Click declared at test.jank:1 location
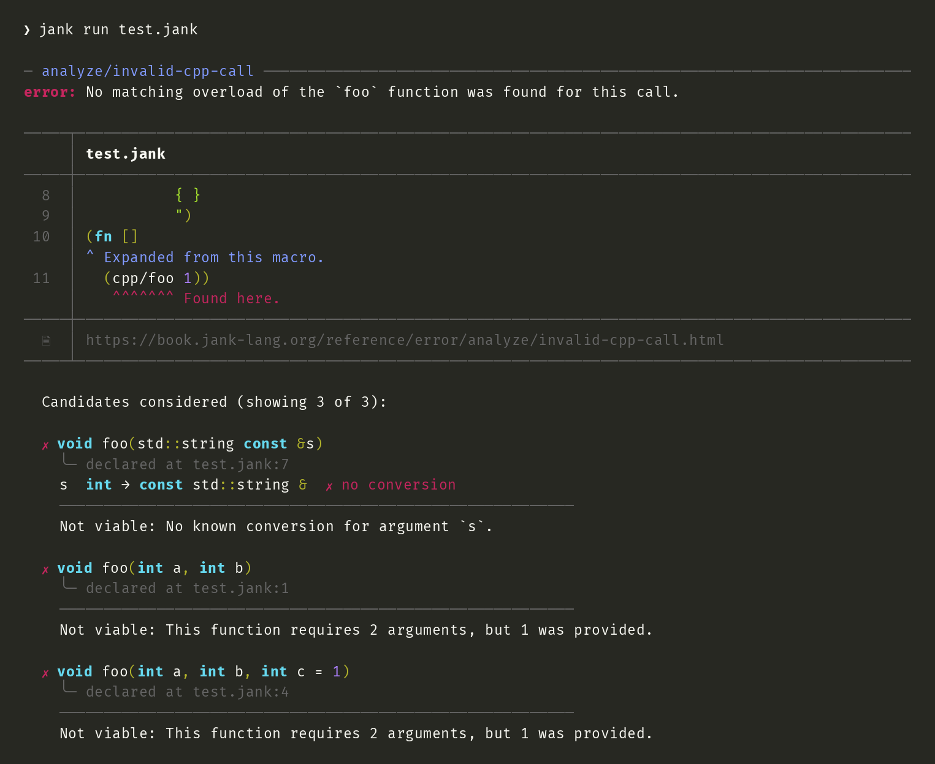This screenshot has width=935, height=764. [187, 588]
